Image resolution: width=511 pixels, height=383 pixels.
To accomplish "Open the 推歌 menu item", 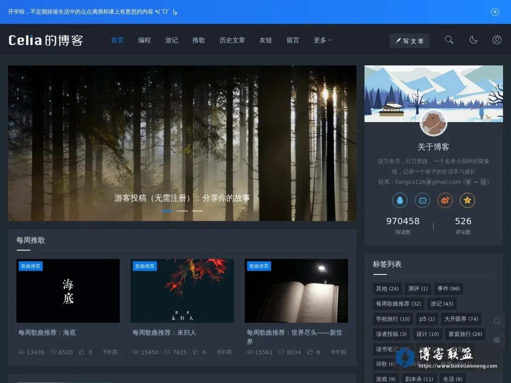I will (199, 40).
